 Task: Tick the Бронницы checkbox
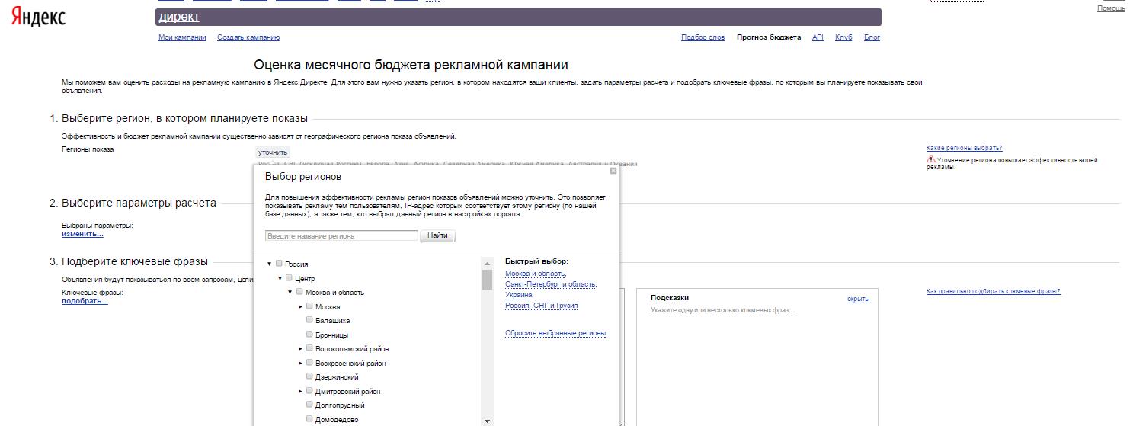tap(309, 335)
